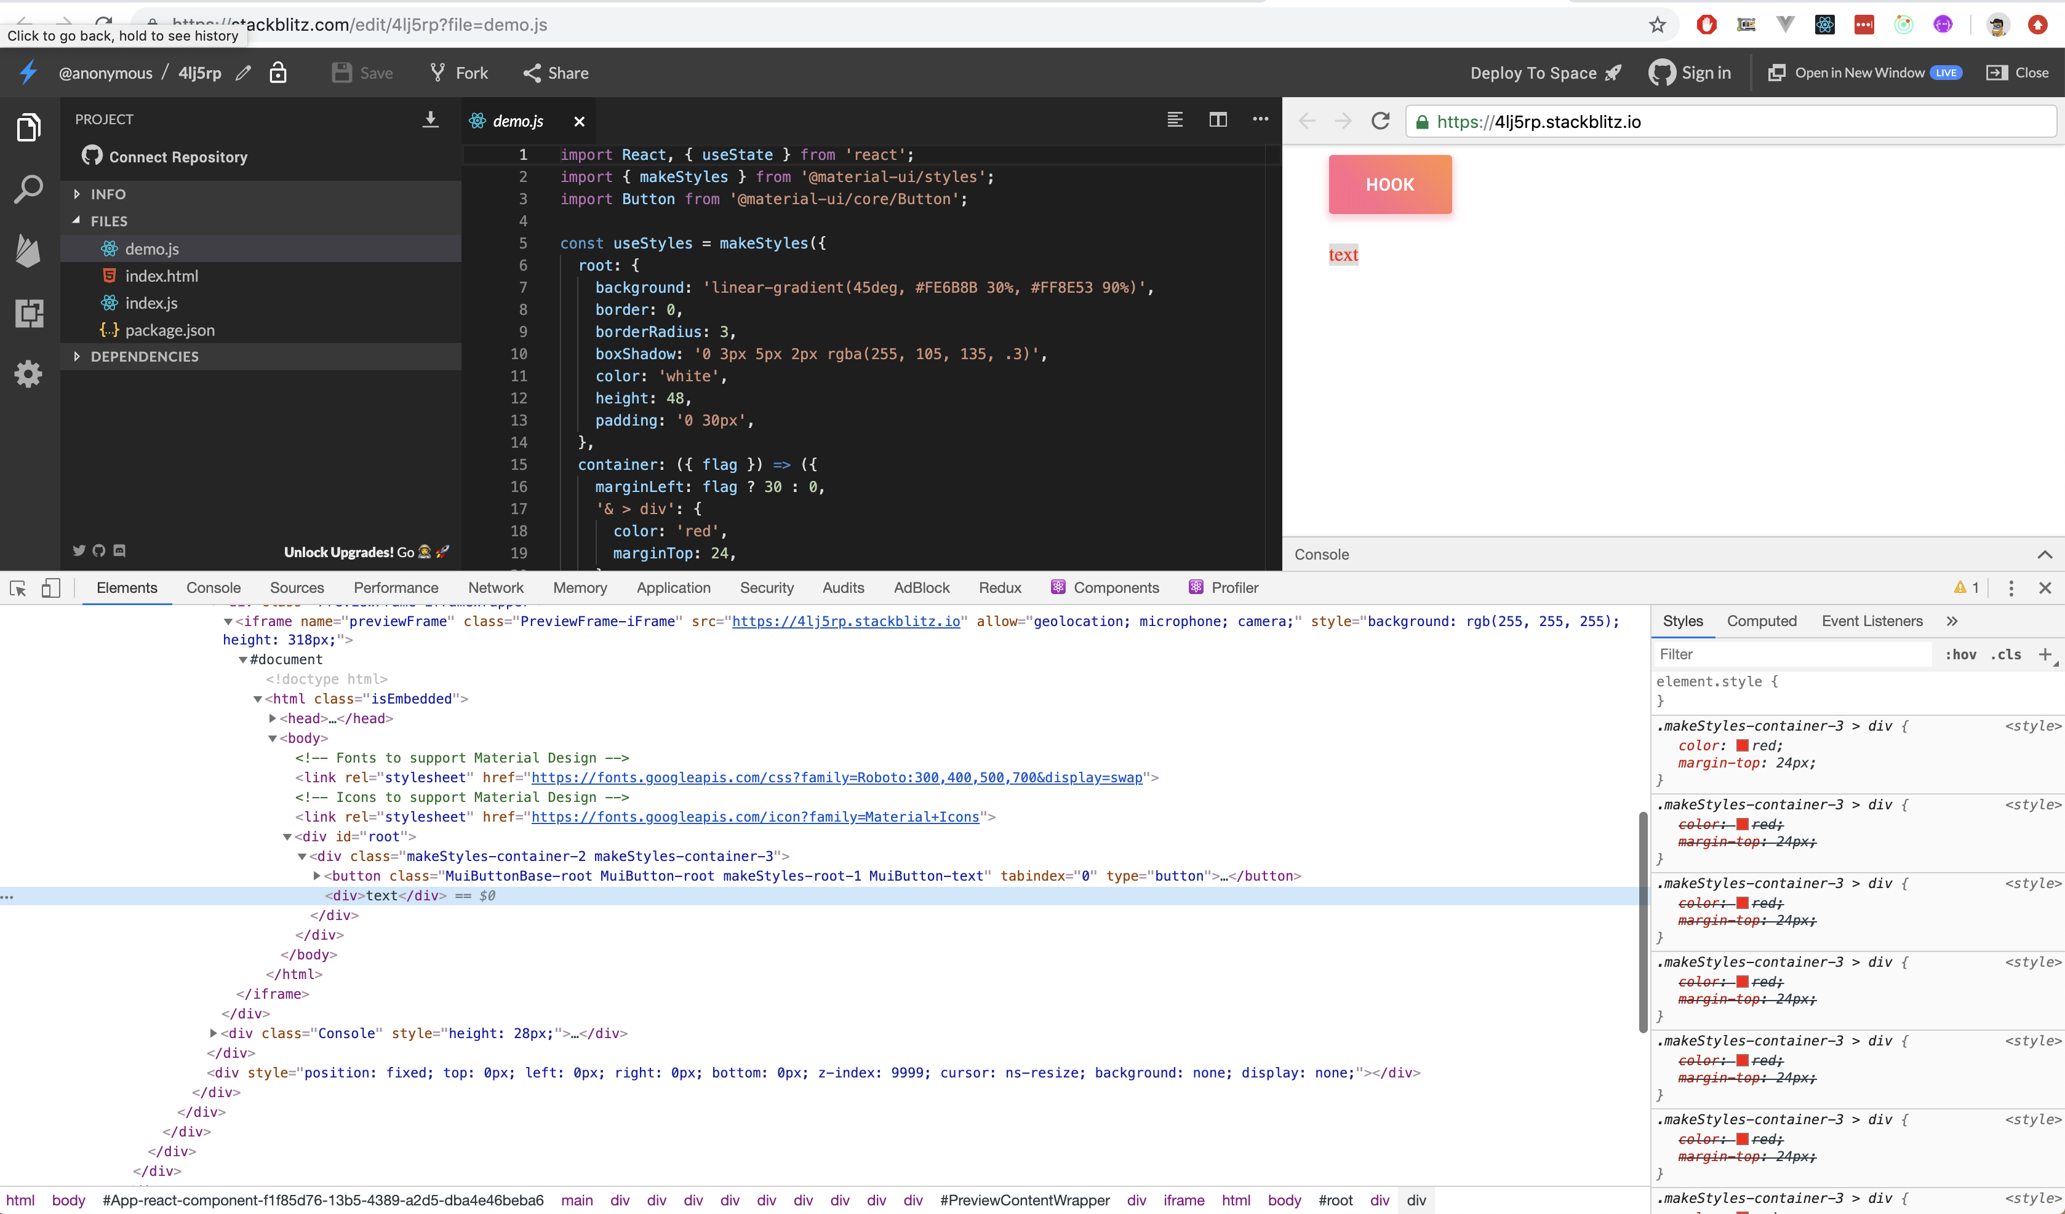Toggle the :hov element state panel
The height and width of the screenshot is (1214, 2065).
coord(1960,654)
